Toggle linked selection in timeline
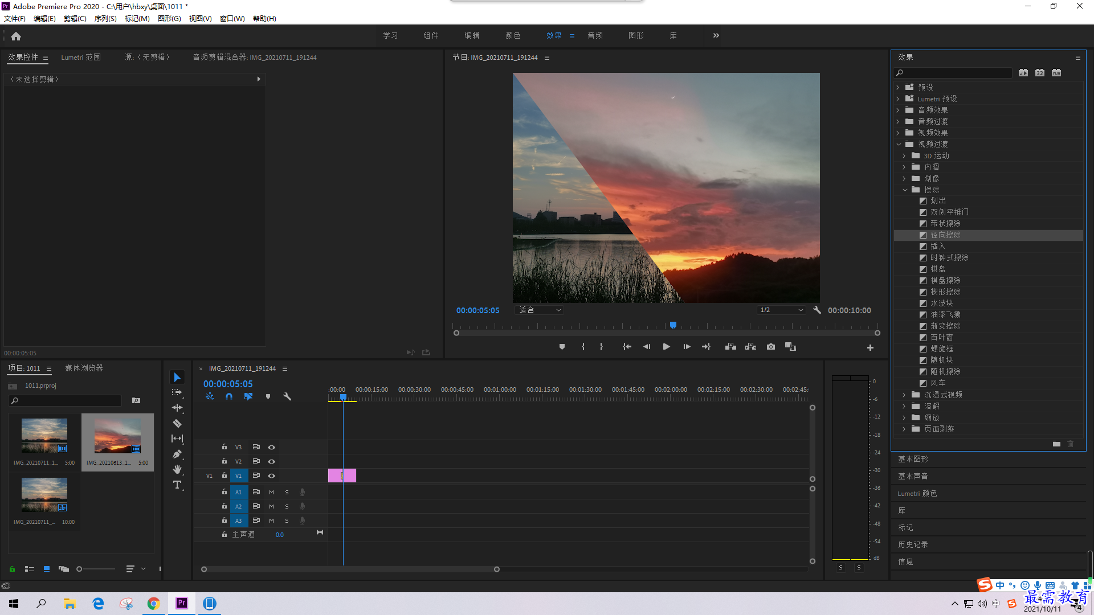This screenshot has width=1094, height=615. tap(248, 396)
